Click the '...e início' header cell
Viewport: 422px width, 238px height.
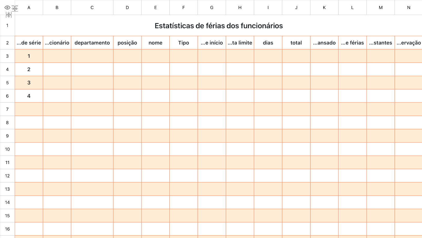point(212,43)
